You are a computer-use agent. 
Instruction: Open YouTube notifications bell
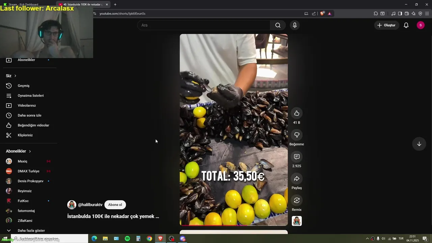406,25
